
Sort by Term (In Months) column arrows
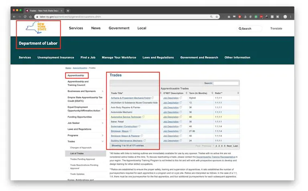212,93
